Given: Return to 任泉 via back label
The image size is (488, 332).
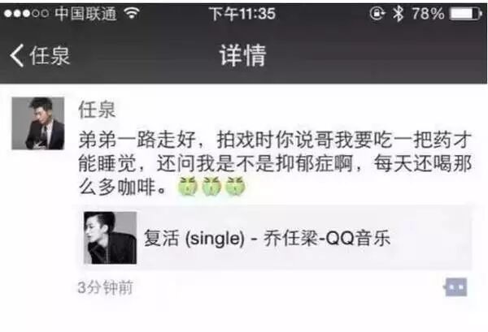Looking at the screenshot, I should (x=50, y=55).
